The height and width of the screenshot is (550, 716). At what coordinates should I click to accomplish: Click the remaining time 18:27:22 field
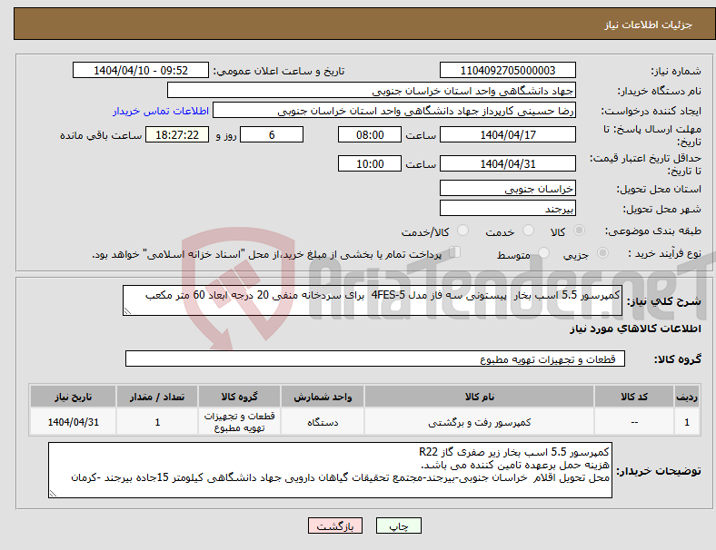177,134
